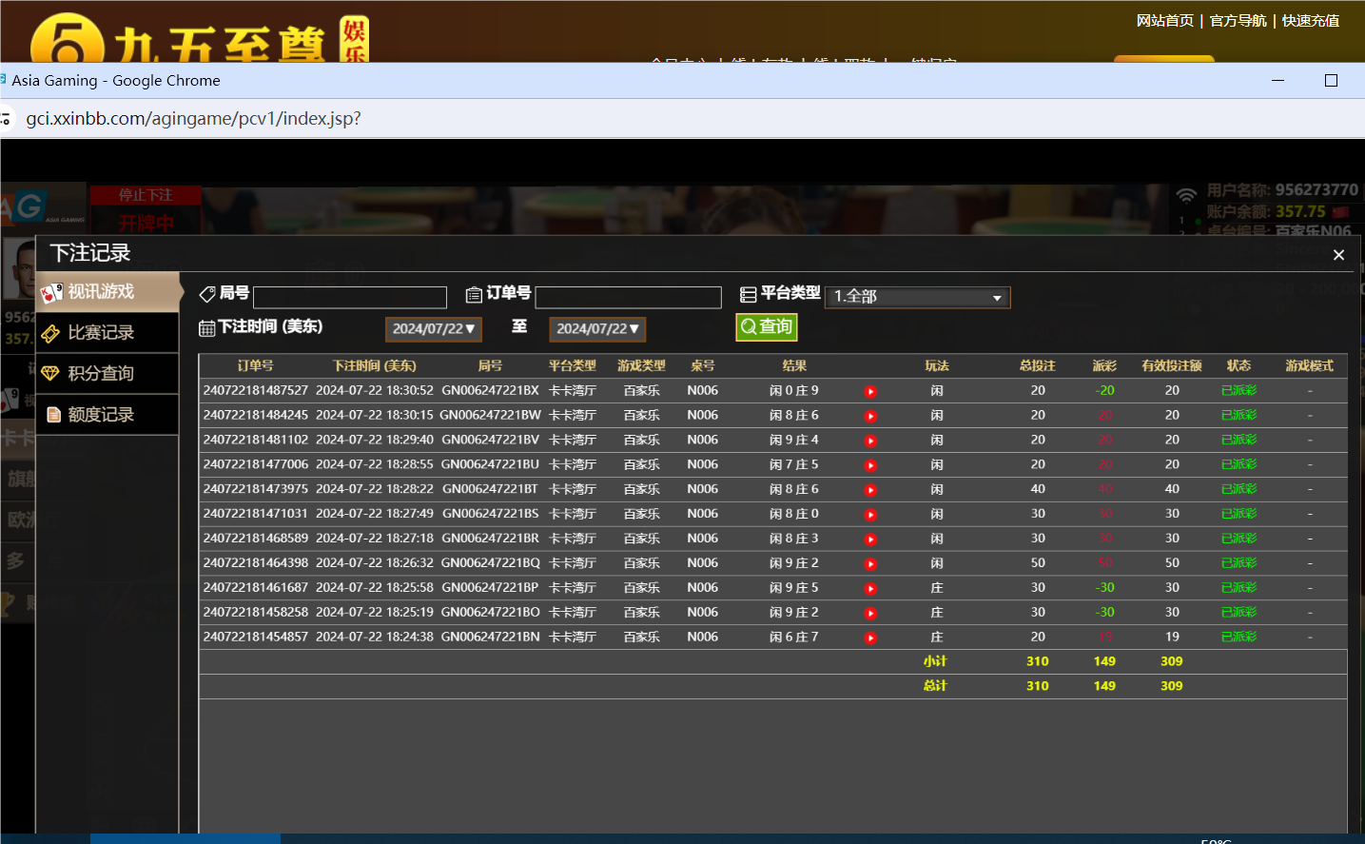Open the start date dropdown 2024/07/22
This screenshot has width=1365, height=844.
(434, 328)
